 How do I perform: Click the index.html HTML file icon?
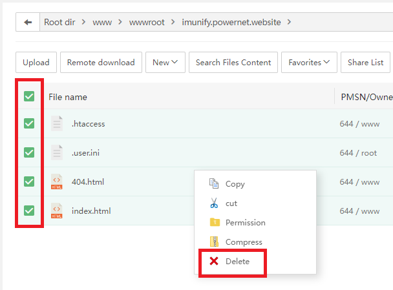coord(57,211)
